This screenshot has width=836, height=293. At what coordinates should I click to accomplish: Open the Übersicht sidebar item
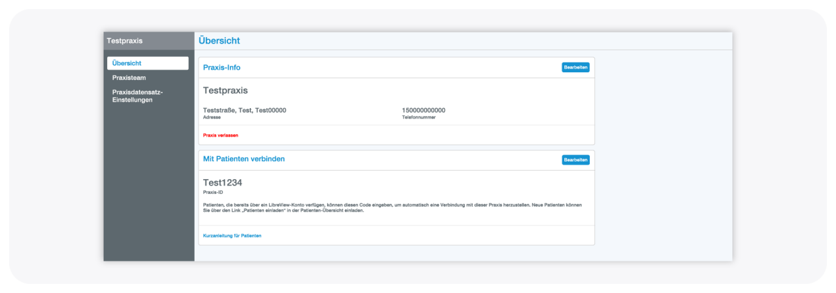148,63
